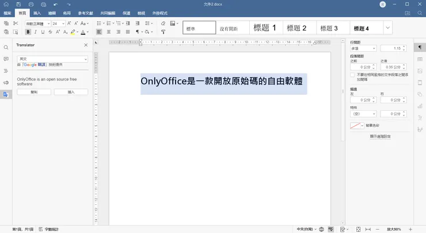Toggle Underline formatting button
This screenshot has height=233, width=426.
click(x=43, y=32)
